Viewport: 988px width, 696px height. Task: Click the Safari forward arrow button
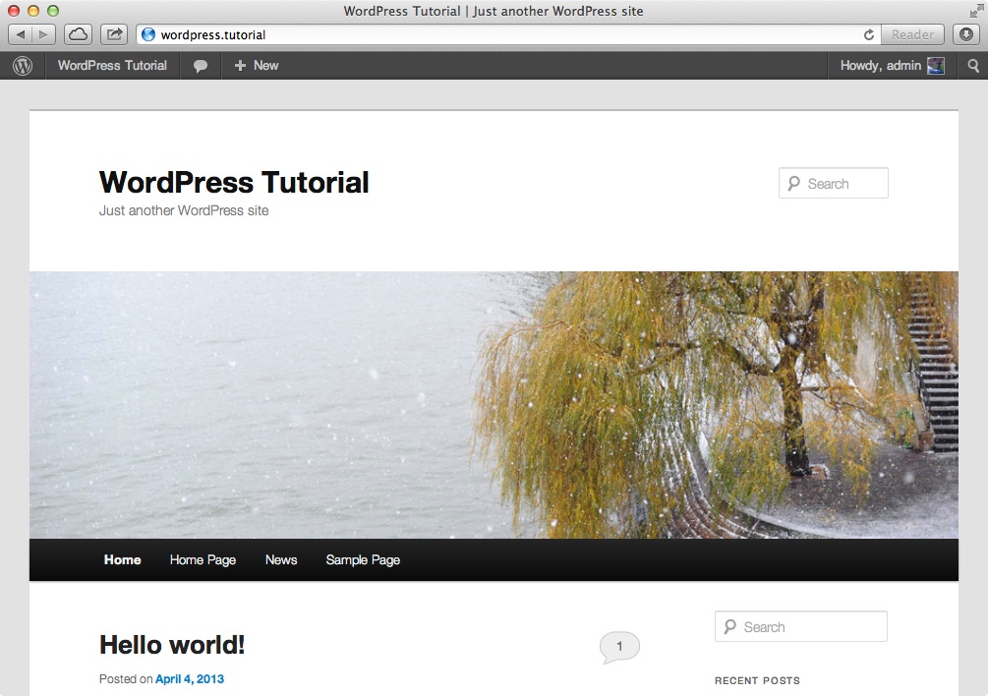43,34
